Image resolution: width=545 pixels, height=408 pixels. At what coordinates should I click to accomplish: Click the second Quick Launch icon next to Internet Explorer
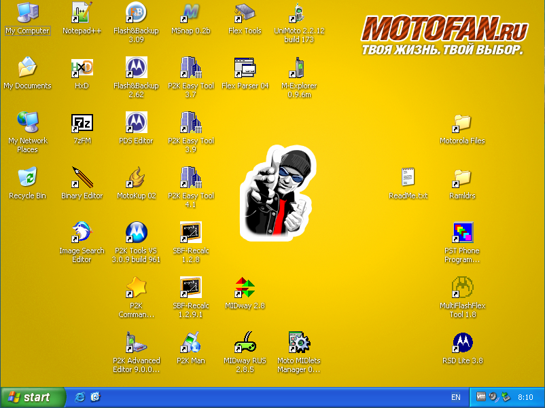pyautogui.click(x=95, y=397)
